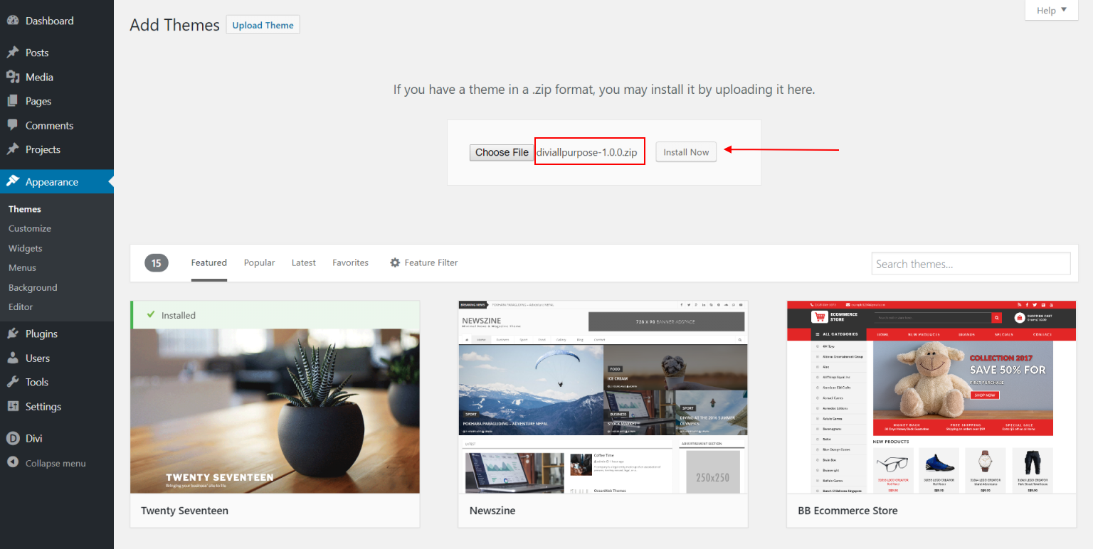Click the theme count badge 15
This screenshot has height=549, width=1093.
[x=156, y=263]
